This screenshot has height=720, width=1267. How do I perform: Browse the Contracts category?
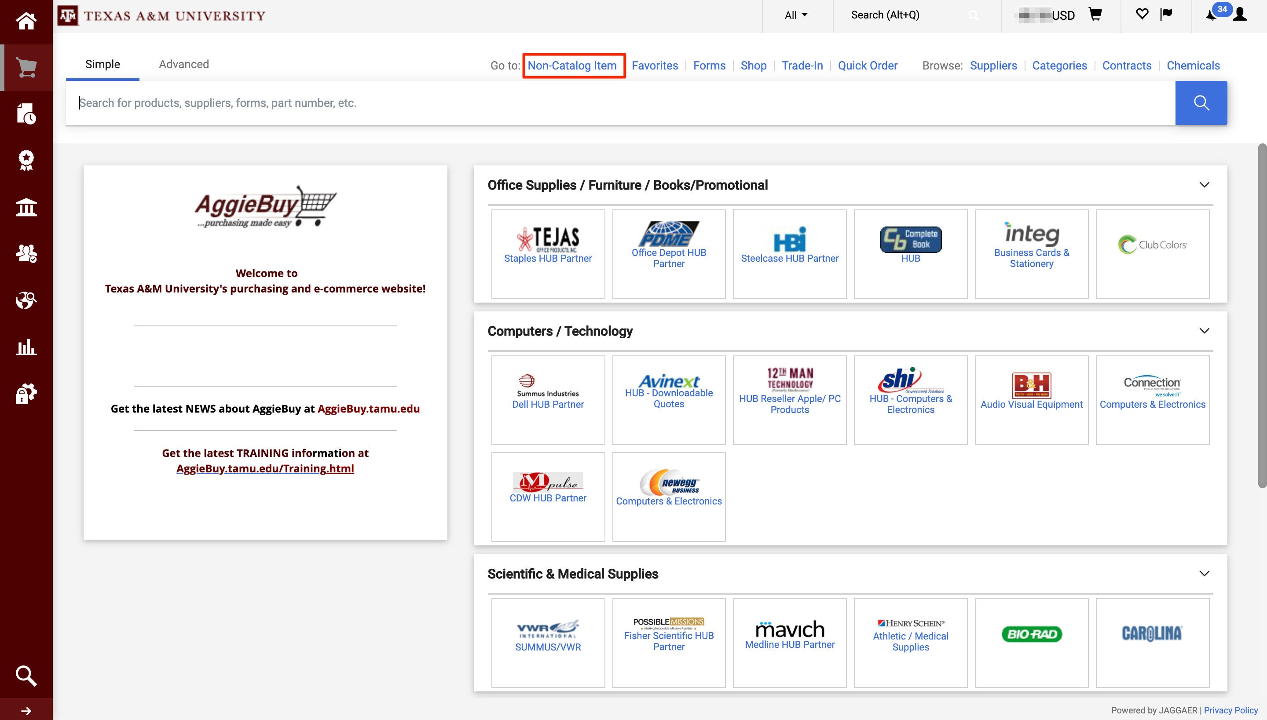pos(1127,65)
